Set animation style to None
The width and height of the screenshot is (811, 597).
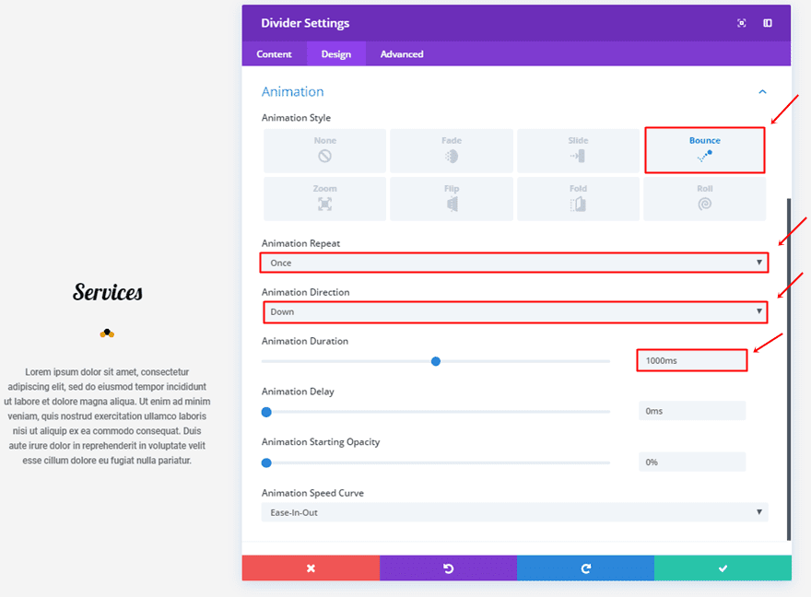coord(324,150)
